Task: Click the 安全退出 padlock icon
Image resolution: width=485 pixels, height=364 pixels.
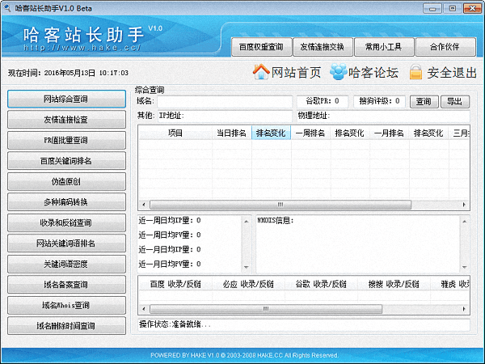Action: [415, 72]
